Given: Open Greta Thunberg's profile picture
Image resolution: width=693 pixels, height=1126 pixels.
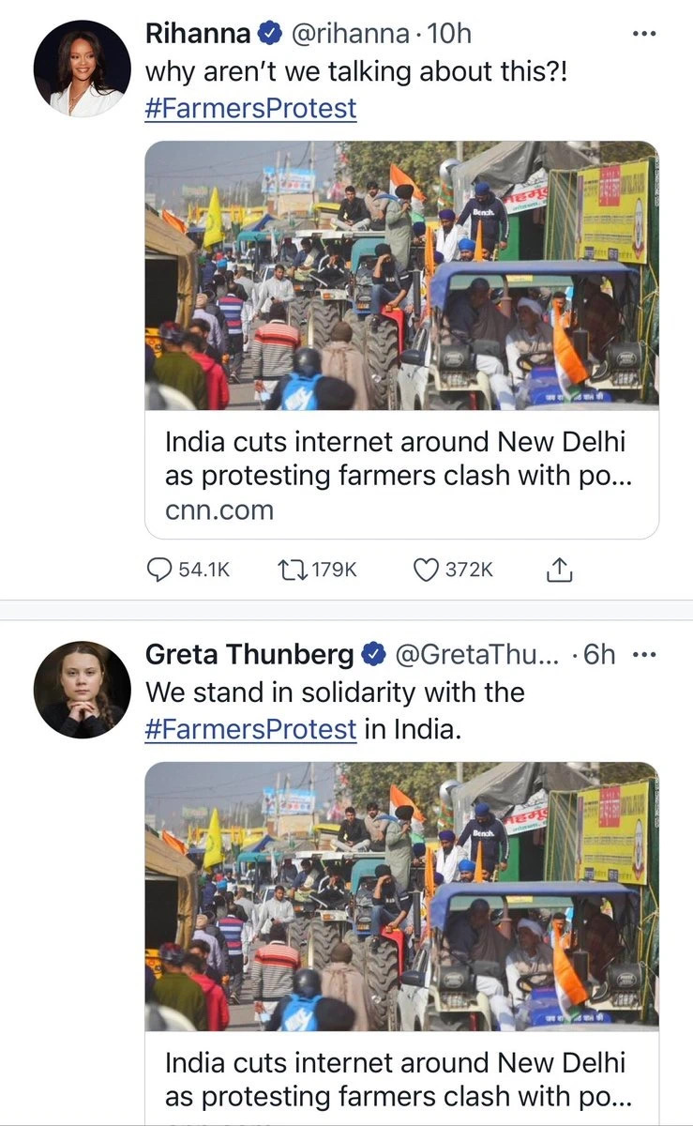Looking at the screenshot, I should pyautogui.click(x=83, y=690).
